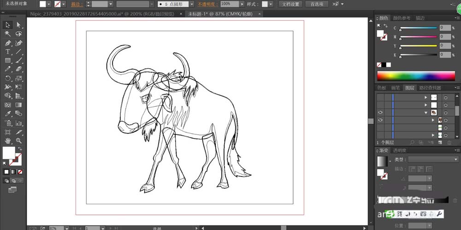
Task: Click 首选项 (Preferences) button
Action: (x=317, y=4)
